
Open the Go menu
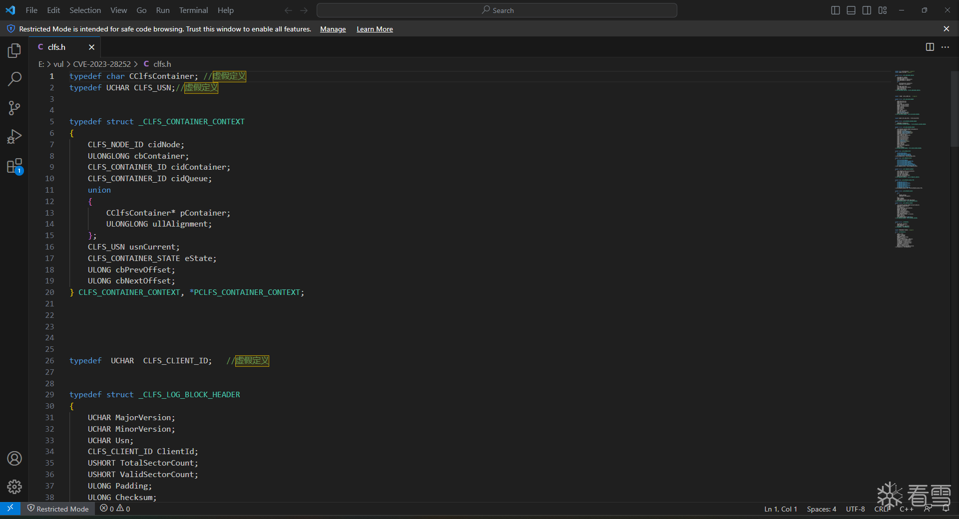(141, 10)
